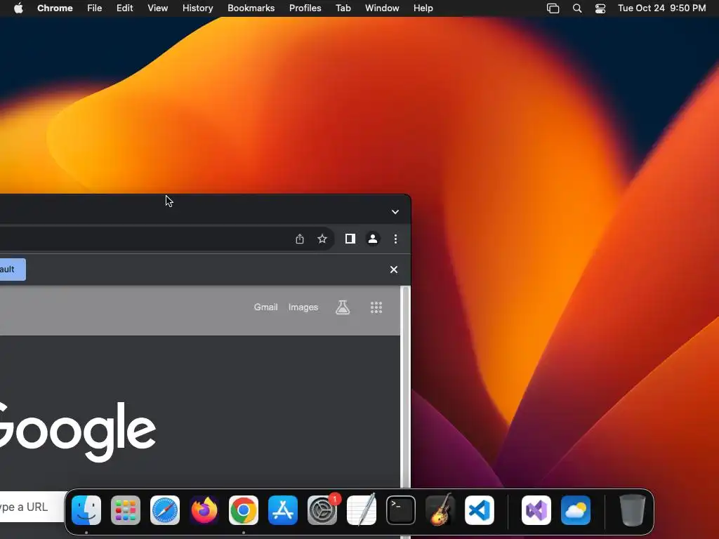The width and height of the screenshot is (719, 539).
Task: Open Finder from the Dock
Action: pos(86,510)
